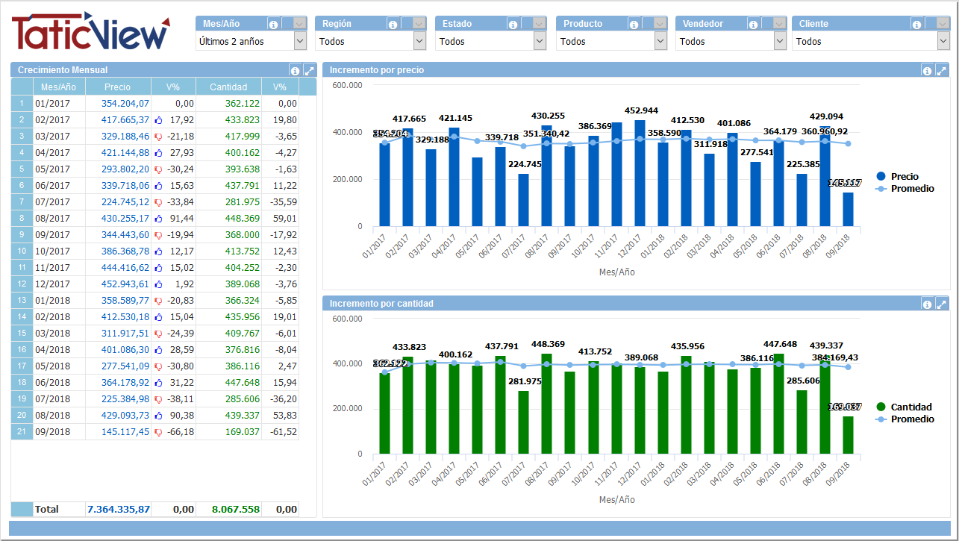Expand the Cliente filter dropdown
Screen dimensions: 959x541
click(x=943, y=42)
